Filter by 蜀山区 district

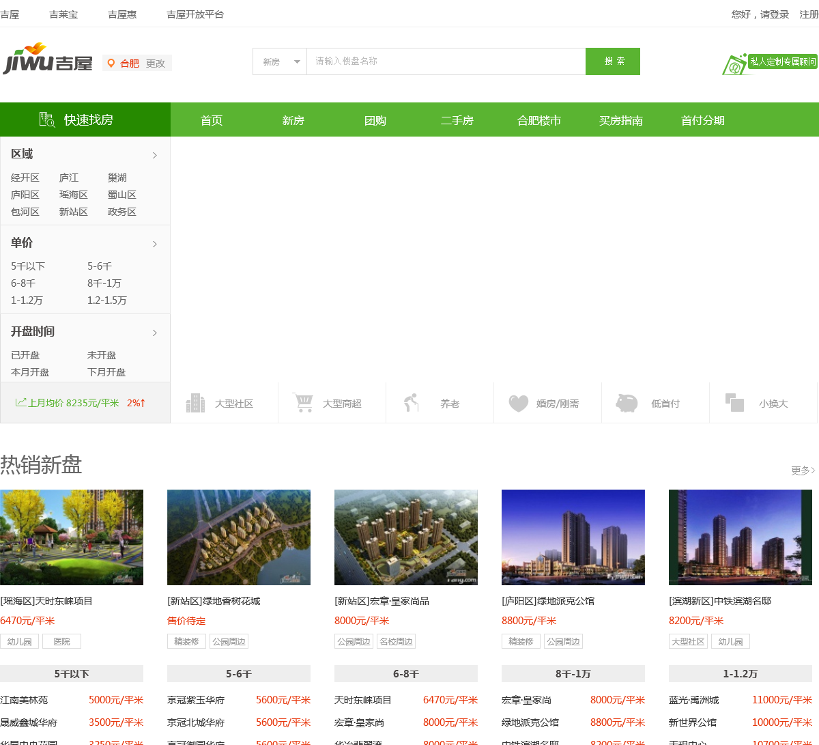tap(122, 195)
